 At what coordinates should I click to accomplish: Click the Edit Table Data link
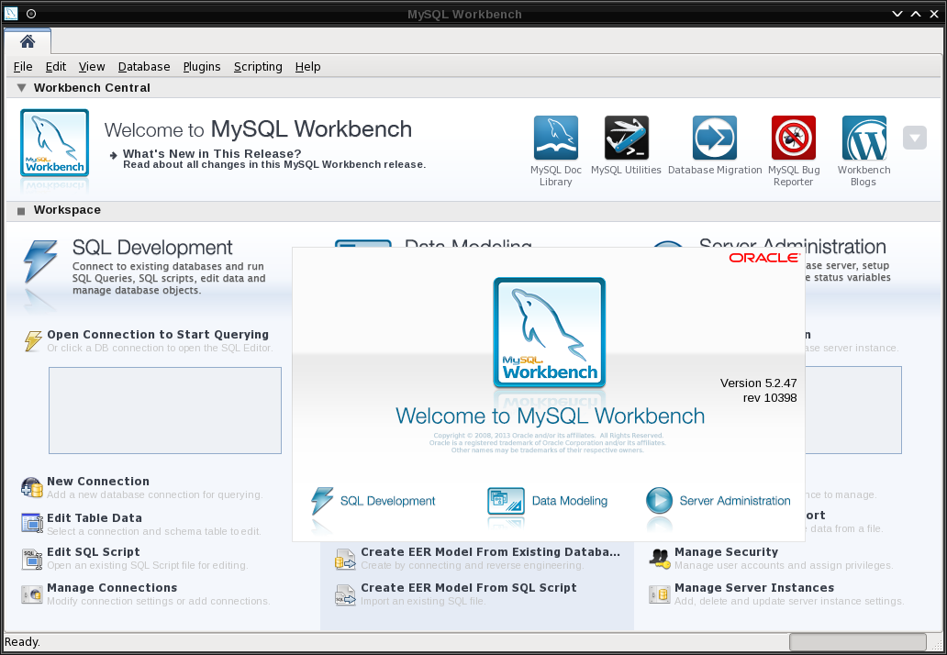[95, 518]
